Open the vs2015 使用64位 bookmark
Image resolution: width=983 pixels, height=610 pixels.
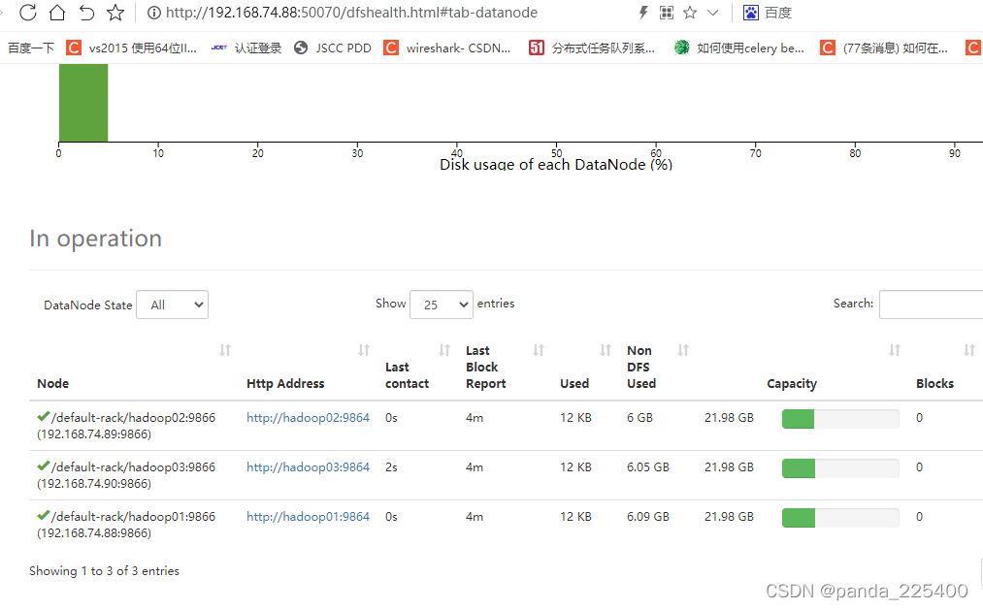click(132, 48)
